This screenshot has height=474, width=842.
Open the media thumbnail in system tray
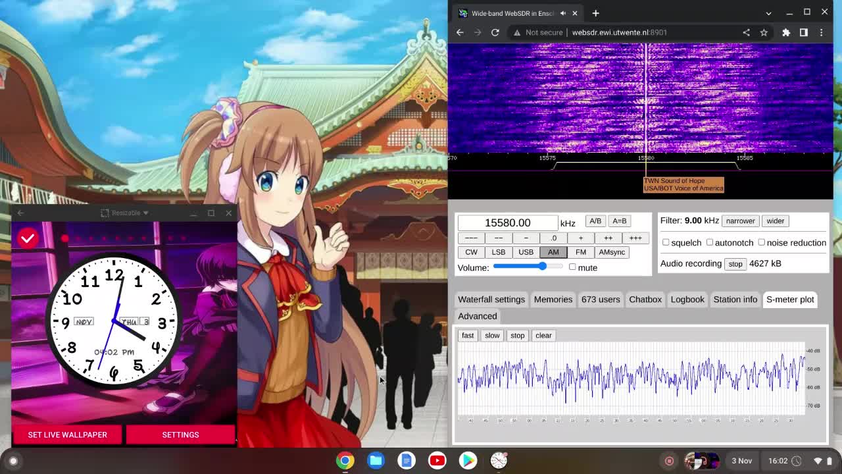(x=701, y=461)
